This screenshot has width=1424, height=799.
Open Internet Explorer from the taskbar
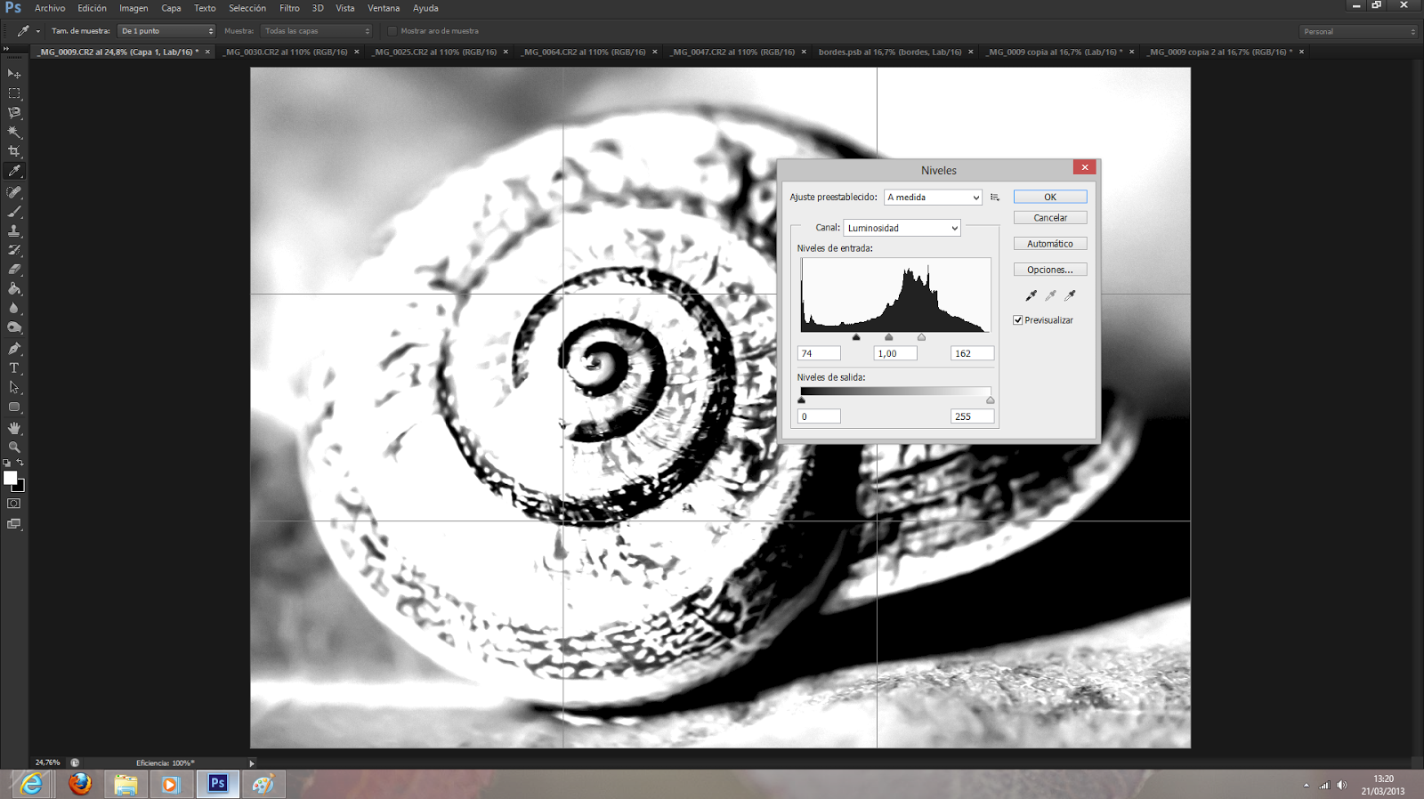32,784
